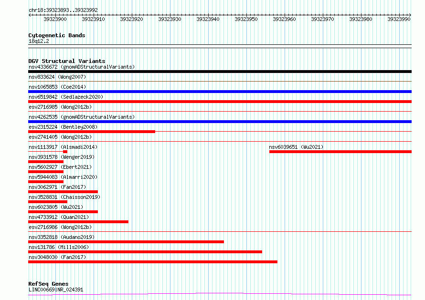This screenshot has height=300, width=425.
Task: Click the blue nsv4262535 variant bar
Action: pos(220,122)
